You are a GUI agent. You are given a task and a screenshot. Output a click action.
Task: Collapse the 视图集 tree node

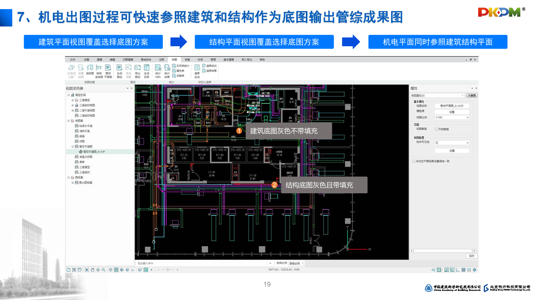point(69,121)
